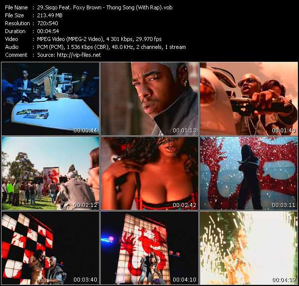The width and height of the screenshot is (299, 286).
Task: Select the thumbnail at 00:04:39
Action: [249, 248]
